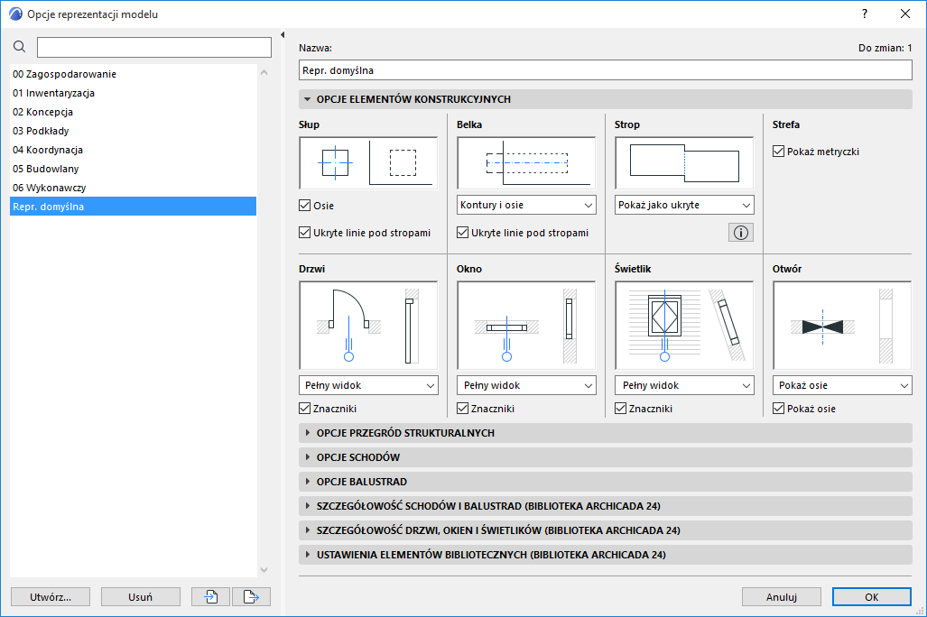Click the dialog help question mark
Image resolution: width=927 pixels, height=617 pixels.
tap(864, 14)
